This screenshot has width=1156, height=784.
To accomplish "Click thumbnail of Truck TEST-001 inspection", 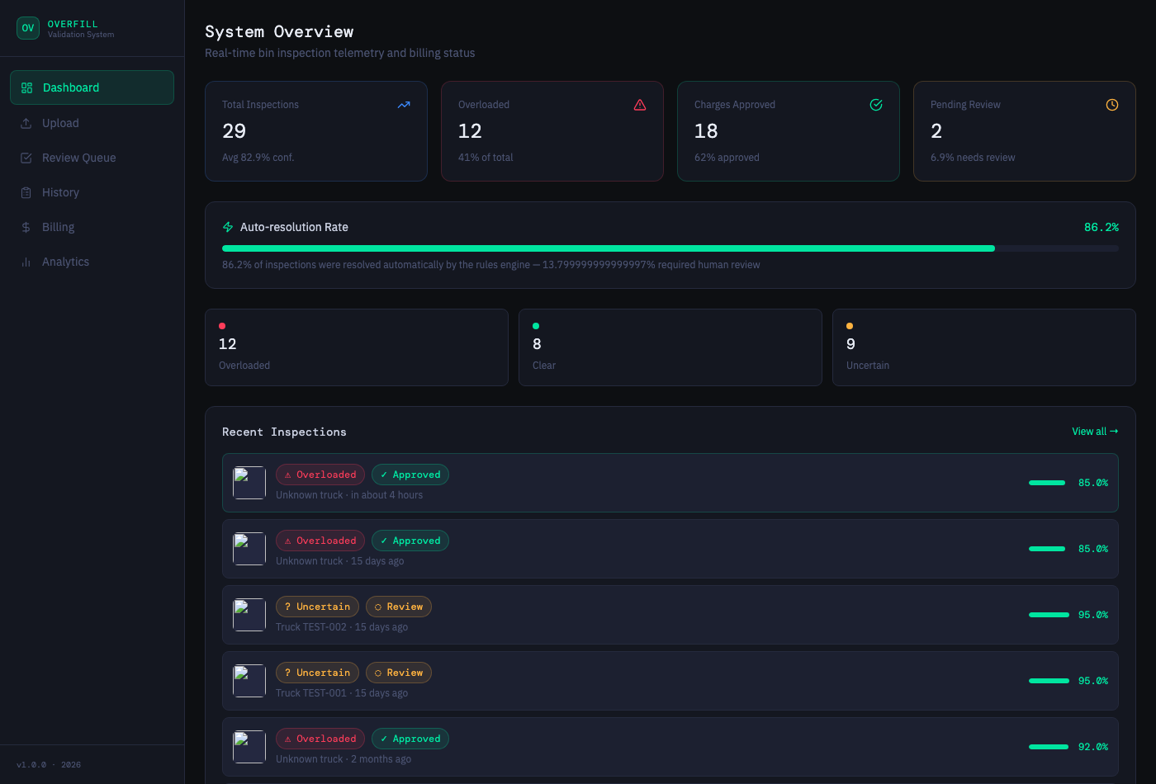I will [249, 681].
